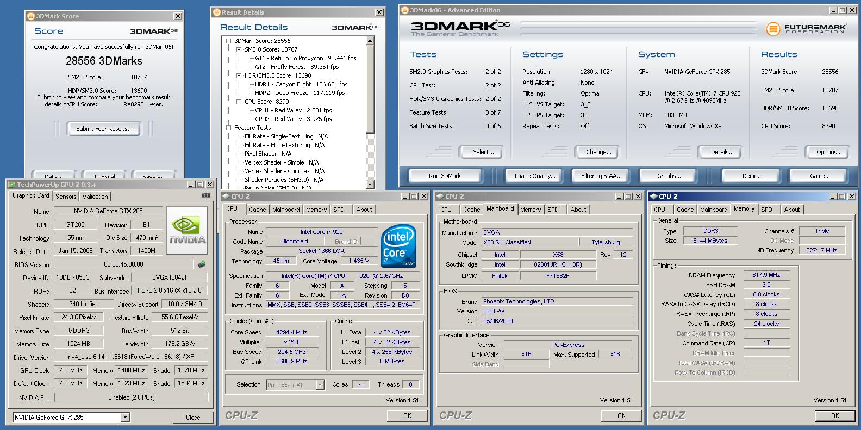Click OK in the CPU-Z Memory window
This screenshot has width=861, height=430.
pyautogui.click(x=835, y=415)
